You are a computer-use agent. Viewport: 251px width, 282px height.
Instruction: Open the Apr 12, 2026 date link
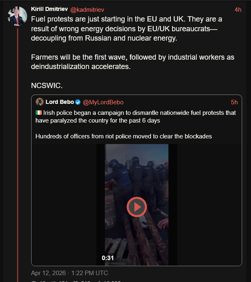click(69, 273)
